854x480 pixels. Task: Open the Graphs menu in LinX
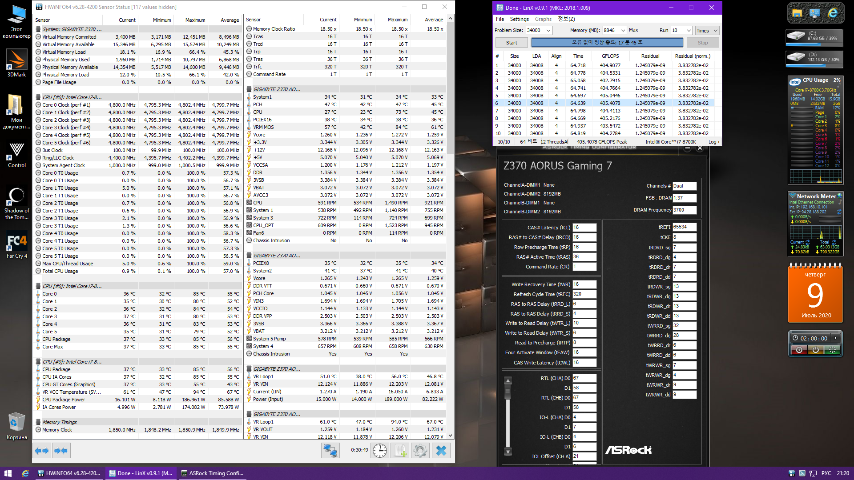click(x=543, y=19)
